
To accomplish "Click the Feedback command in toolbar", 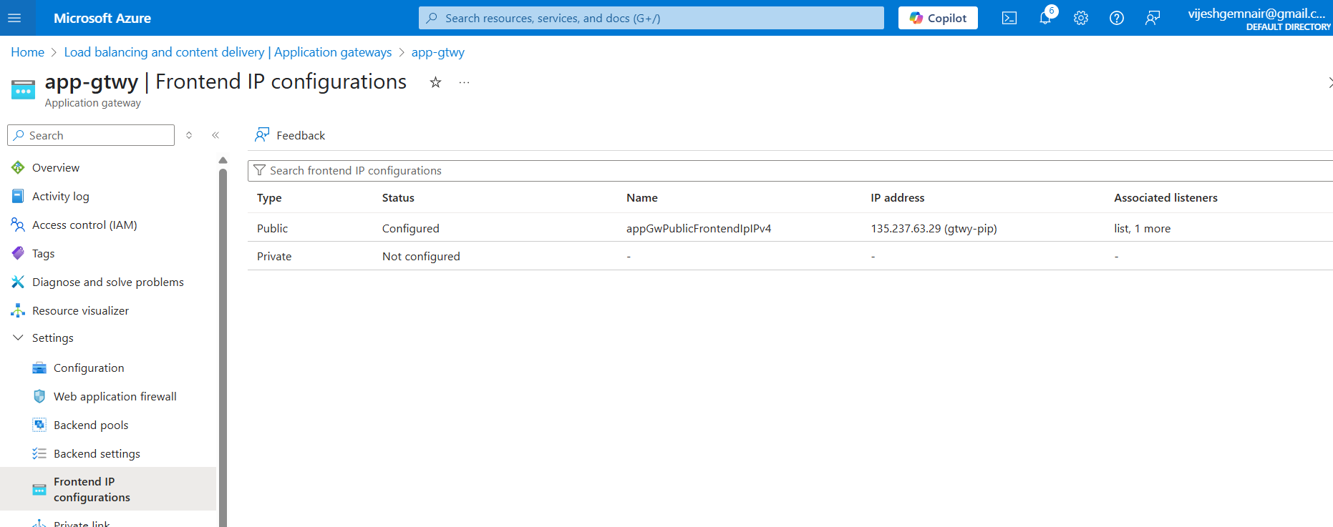I will pyautogui.click(x=290, y=135).
